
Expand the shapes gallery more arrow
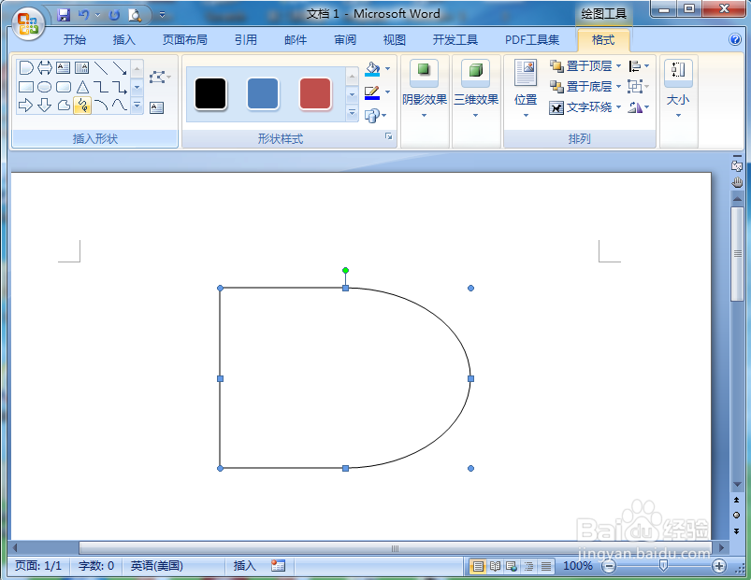(137, 105)
